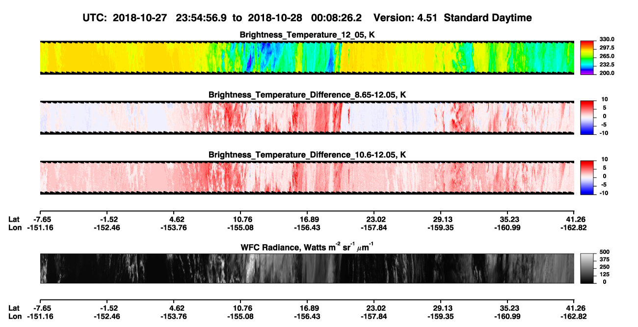Screen dimensions: 638x327
Task: Click the Brightness_Temperature_12_05 image strip
Action: (x=307, y=58)
